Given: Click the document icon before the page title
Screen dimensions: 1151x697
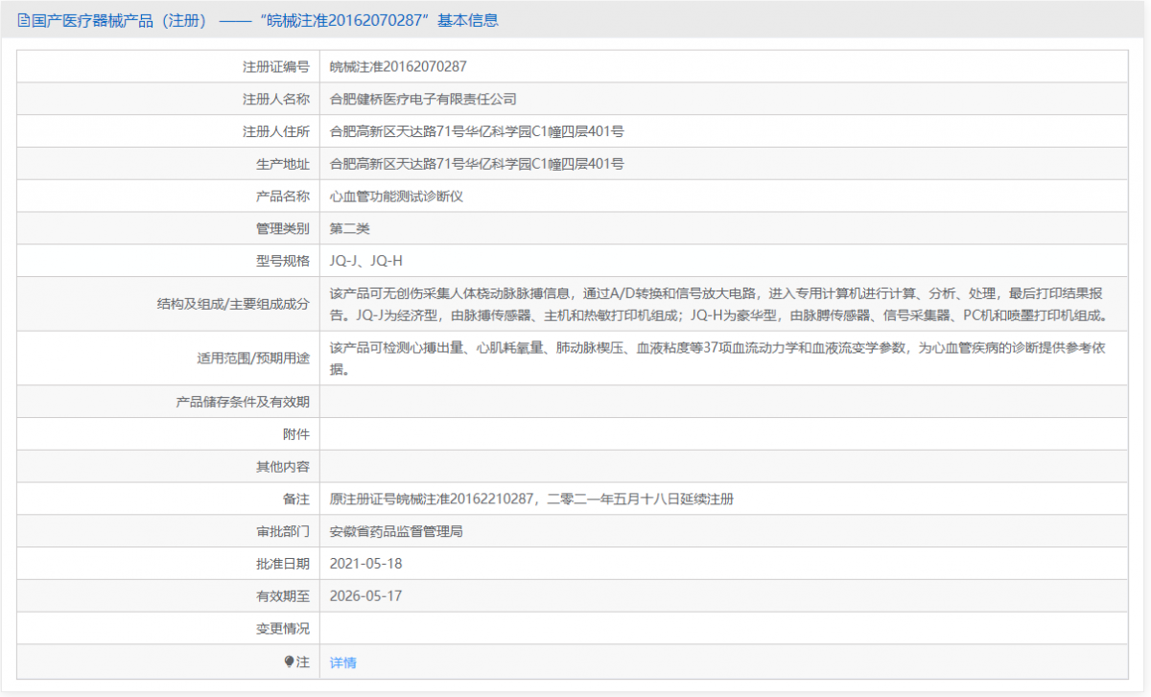Looking at the screenshot, I should [x=24, y=20].
